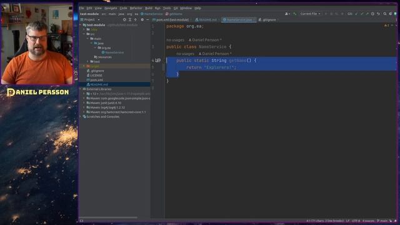Click the warnings indicator in editor corner
400x225 pixels.
click(386, 26)
